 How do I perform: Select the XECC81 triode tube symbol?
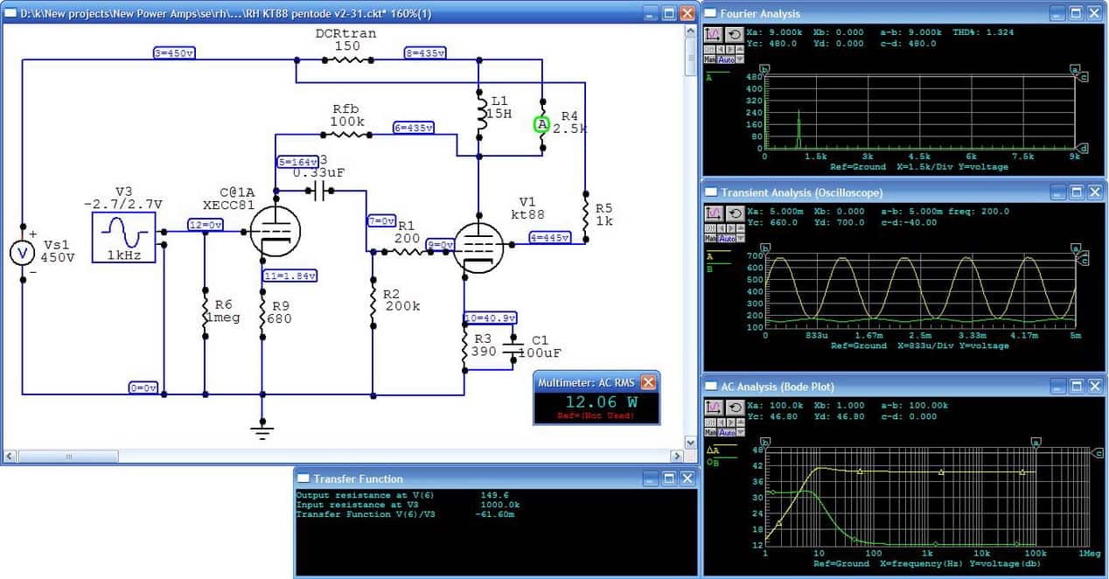point(274,230)
